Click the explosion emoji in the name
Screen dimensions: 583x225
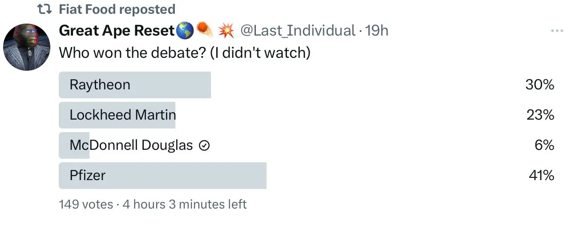pyautogui.click(x=226, y=31)
